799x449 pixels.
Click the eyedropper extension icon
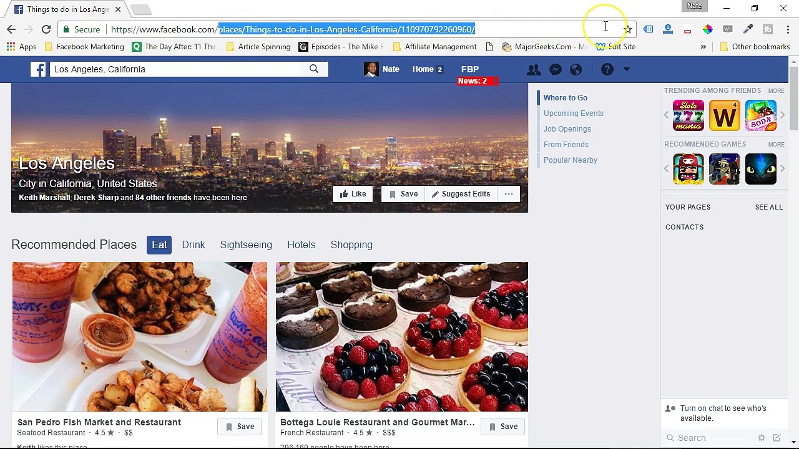(748, 29)
